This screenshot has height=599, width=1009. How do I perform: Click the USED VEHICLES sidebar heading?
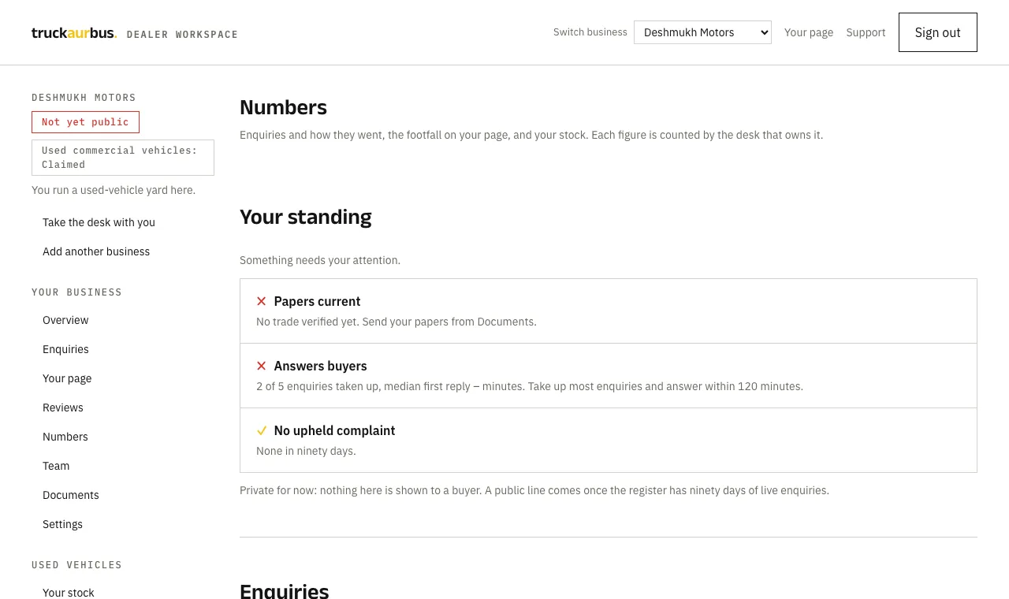point(76,565)
